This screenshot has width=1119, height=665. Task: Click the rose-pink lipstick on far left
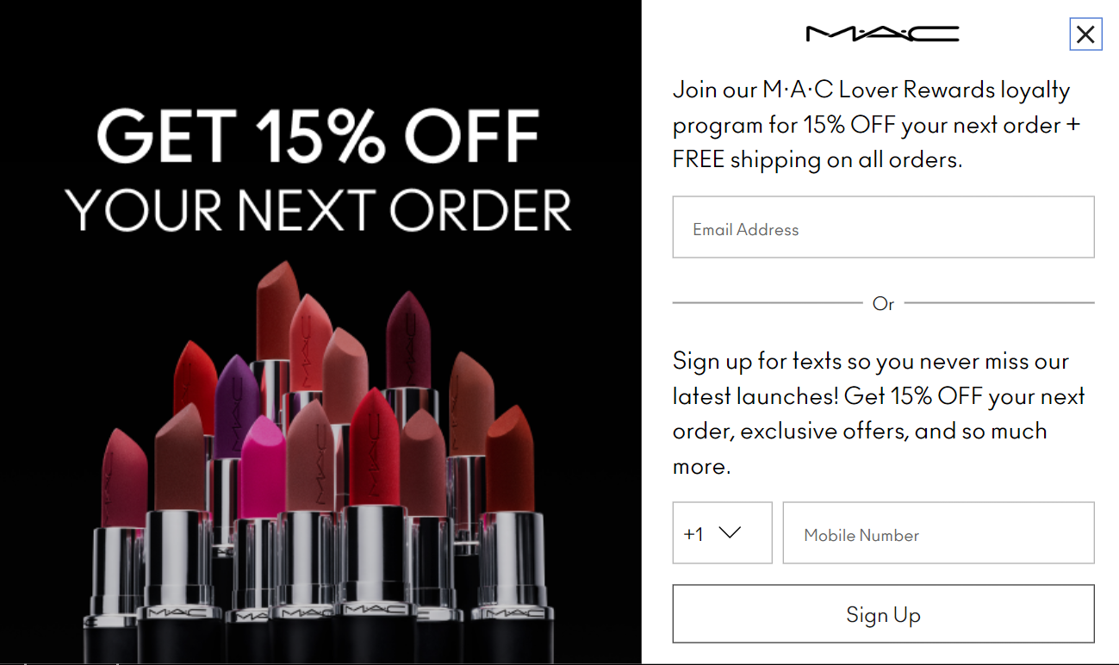123,478
